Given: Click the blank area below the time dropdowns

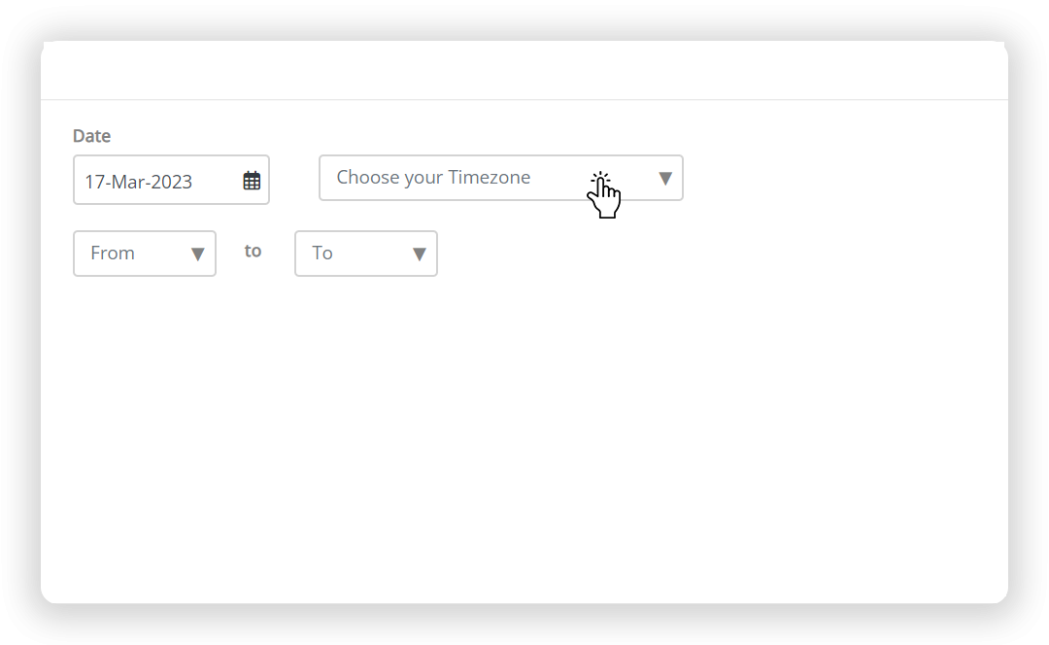Looking at the screenshot, I should point(524,435).
